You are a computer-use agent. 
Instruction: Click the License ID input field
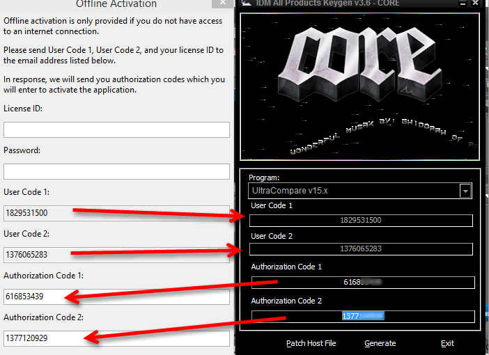pos(116,129)
